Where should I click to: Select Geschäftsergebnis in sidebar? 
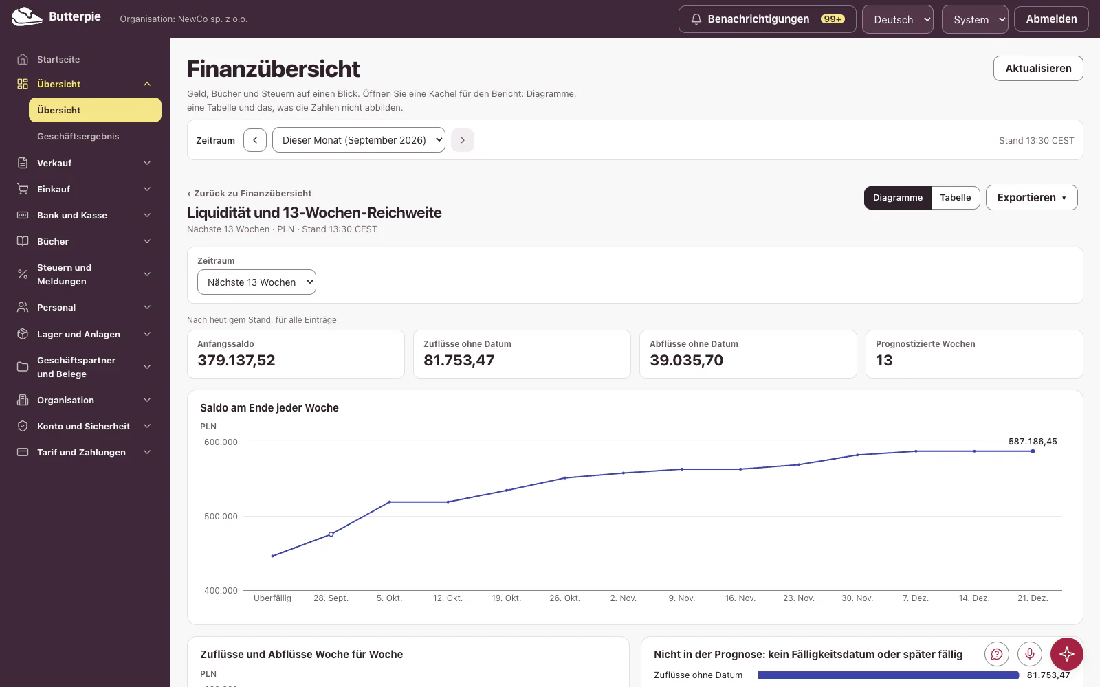(x=78, y=136)
